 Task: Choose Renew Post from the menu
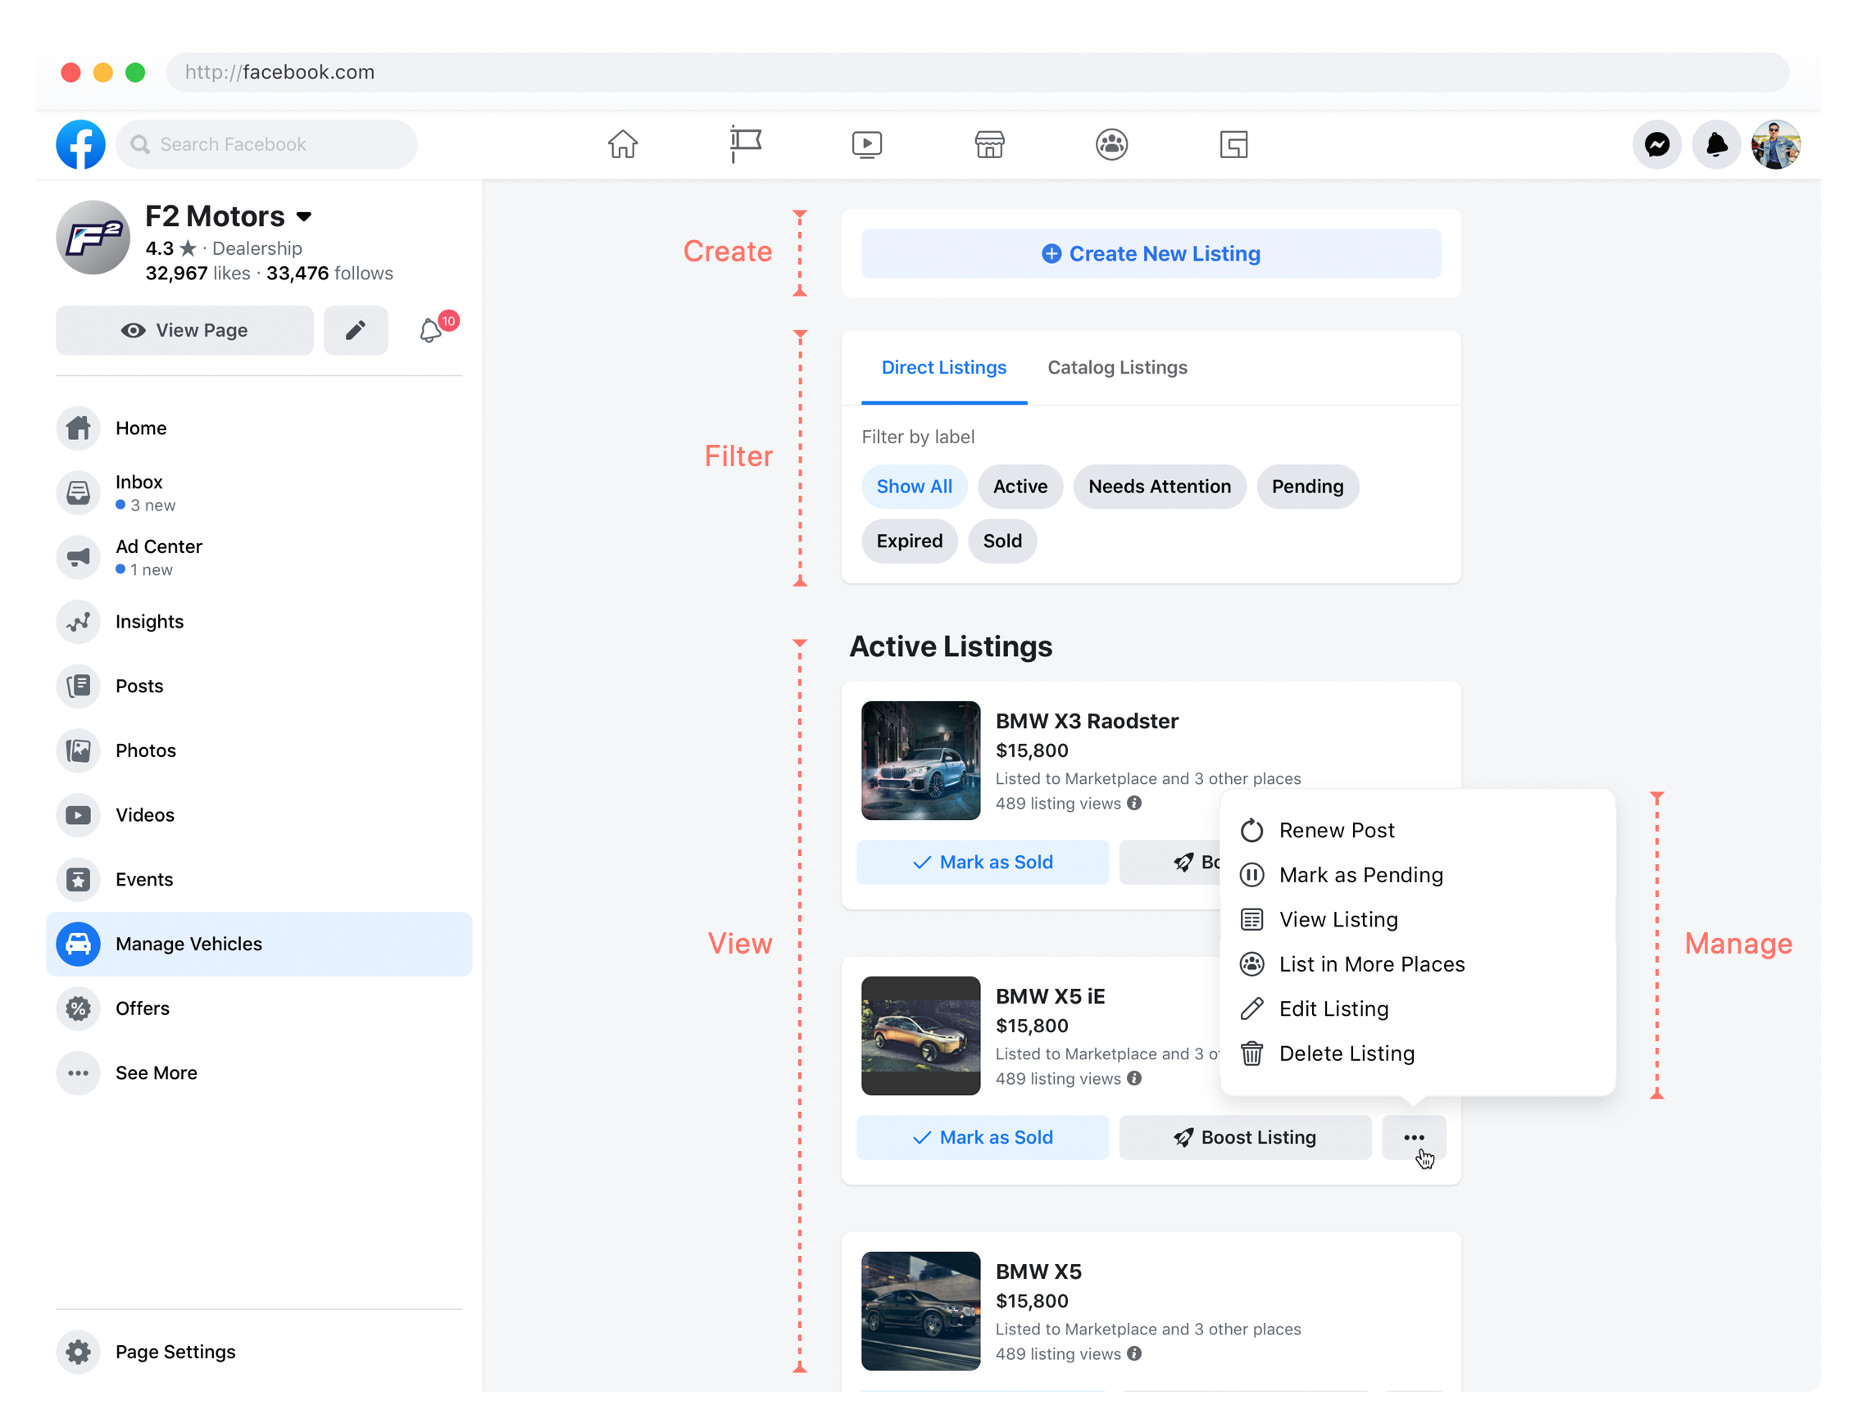pyautogui.click(x=1417, y=830)
